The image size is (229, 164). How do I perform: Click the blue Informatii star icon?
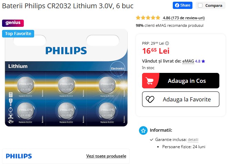click(143, 130)
